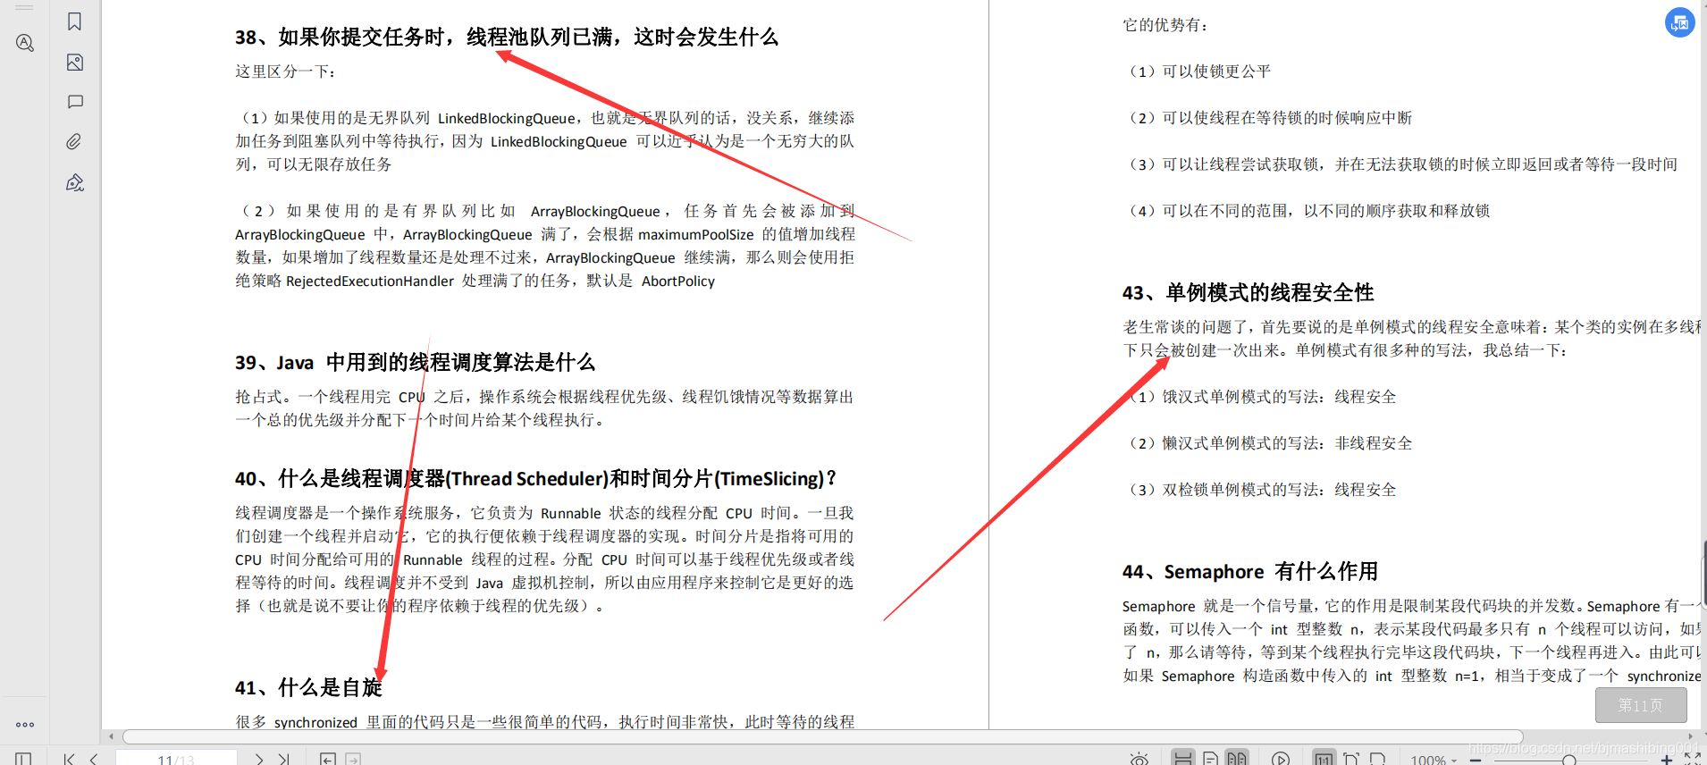The width and height of the screenshot is (1707, 765).
Task: Zoom out with the minus button
Action: point(1476,760)
